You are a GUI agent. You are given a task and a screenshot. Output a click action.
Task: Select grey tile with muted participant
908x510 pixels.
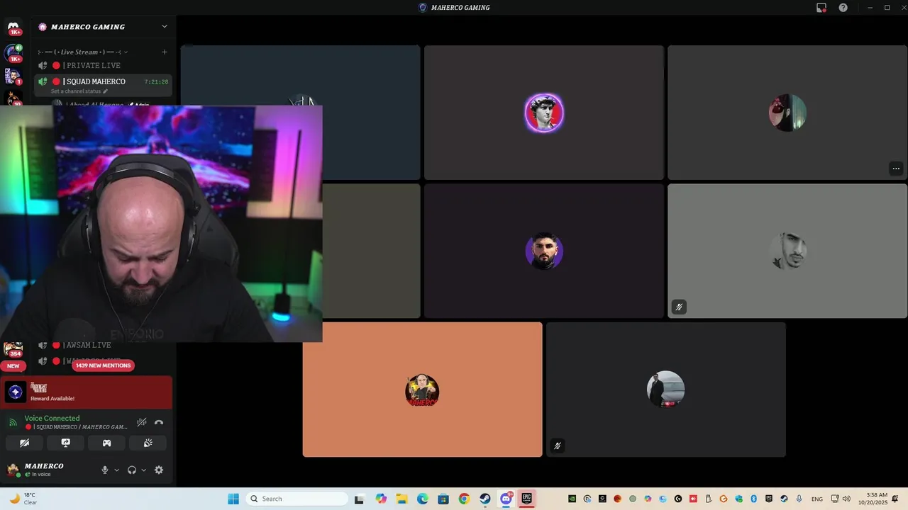click(787, 251)
